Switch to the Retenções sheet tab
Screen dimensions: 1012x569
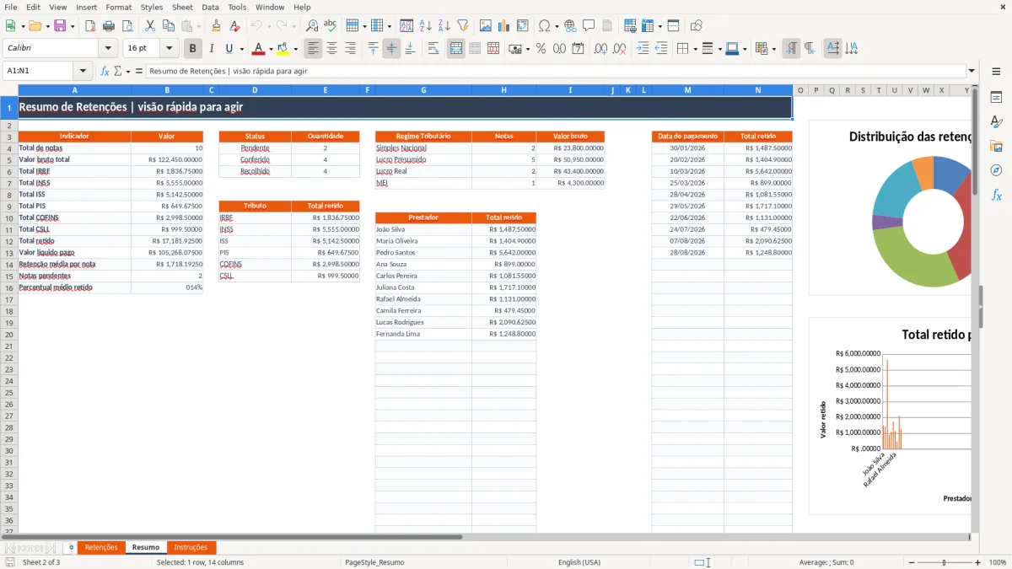click(101, 547)
